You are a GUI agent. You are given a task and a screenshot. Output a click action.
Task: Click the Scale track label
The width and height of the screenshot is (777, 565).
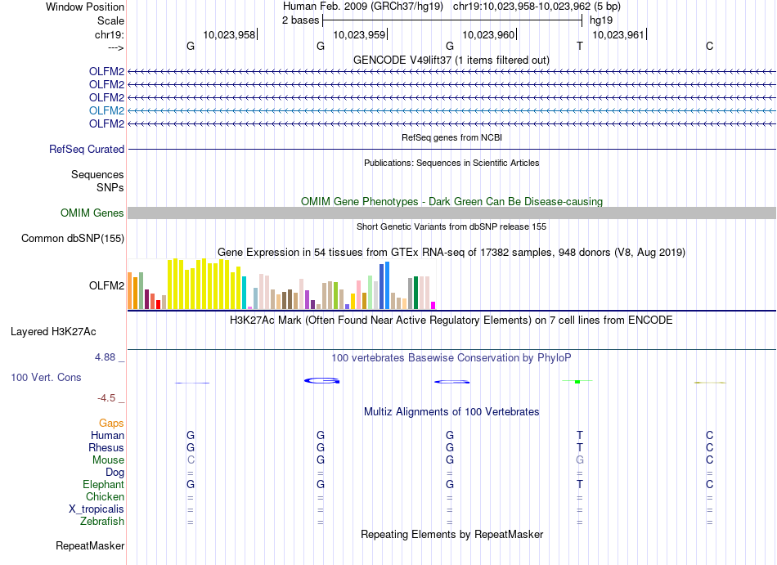click(110, 20)
